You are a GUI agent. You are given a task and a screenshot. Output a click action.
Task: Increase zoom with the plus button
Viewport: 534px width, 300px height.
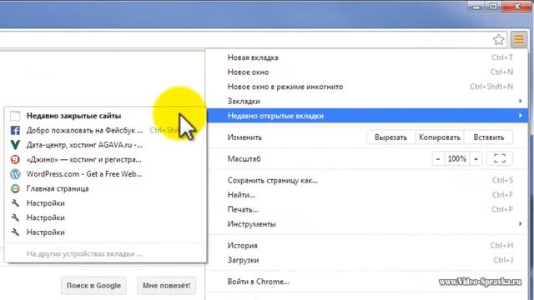tap(476, 159)
